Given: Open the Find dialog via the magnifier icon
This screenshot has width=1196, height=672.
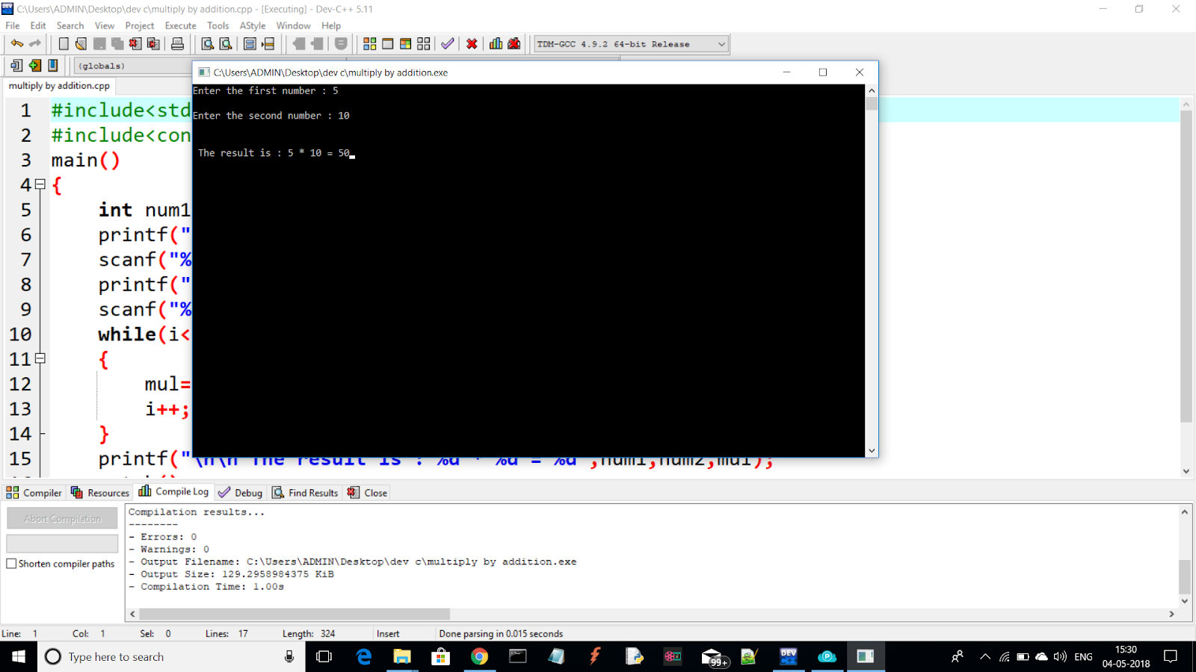Looking at the screenshot, I should tap(209, 43).
